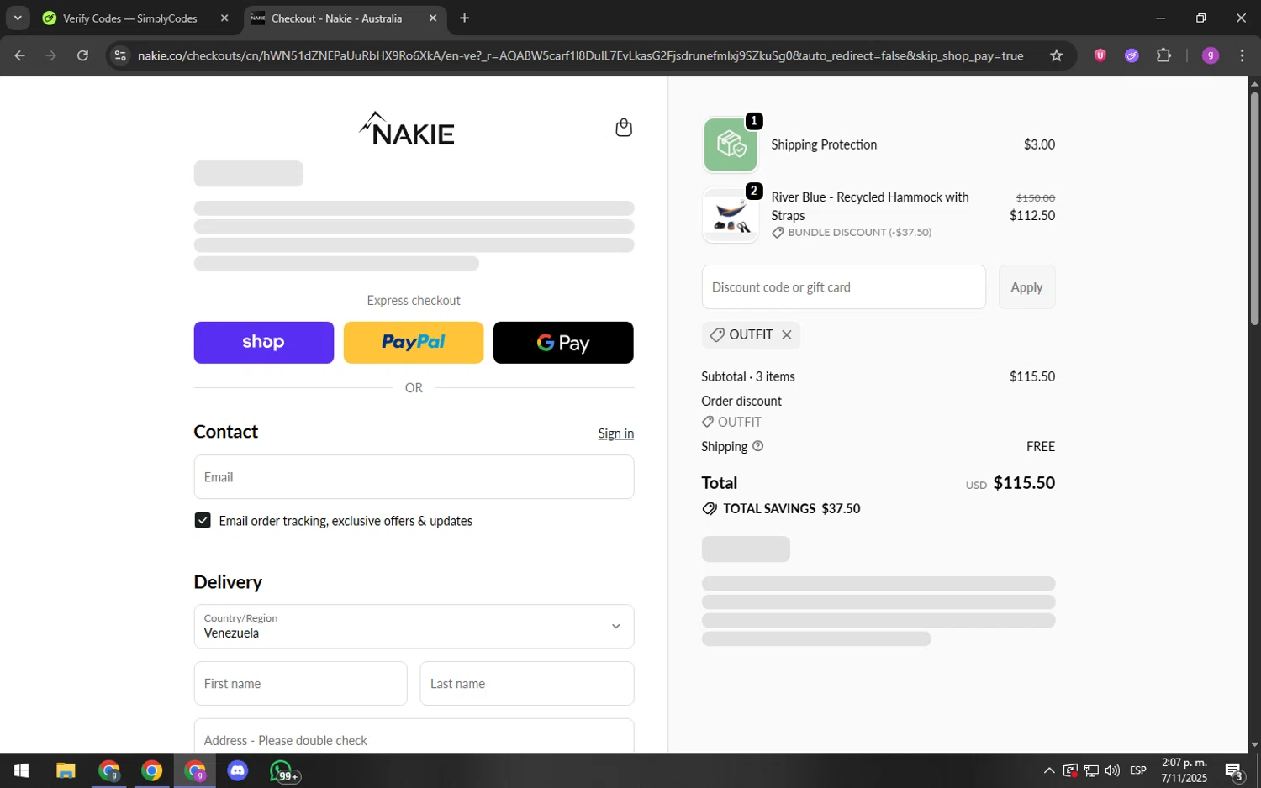Viewport: 1261px width, 788px height.
Task: Go back to previous page in browser
Action: tap(20, 55)
